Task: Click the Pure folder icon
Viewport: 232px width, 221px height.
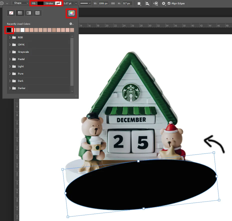Action: point(14,73)
